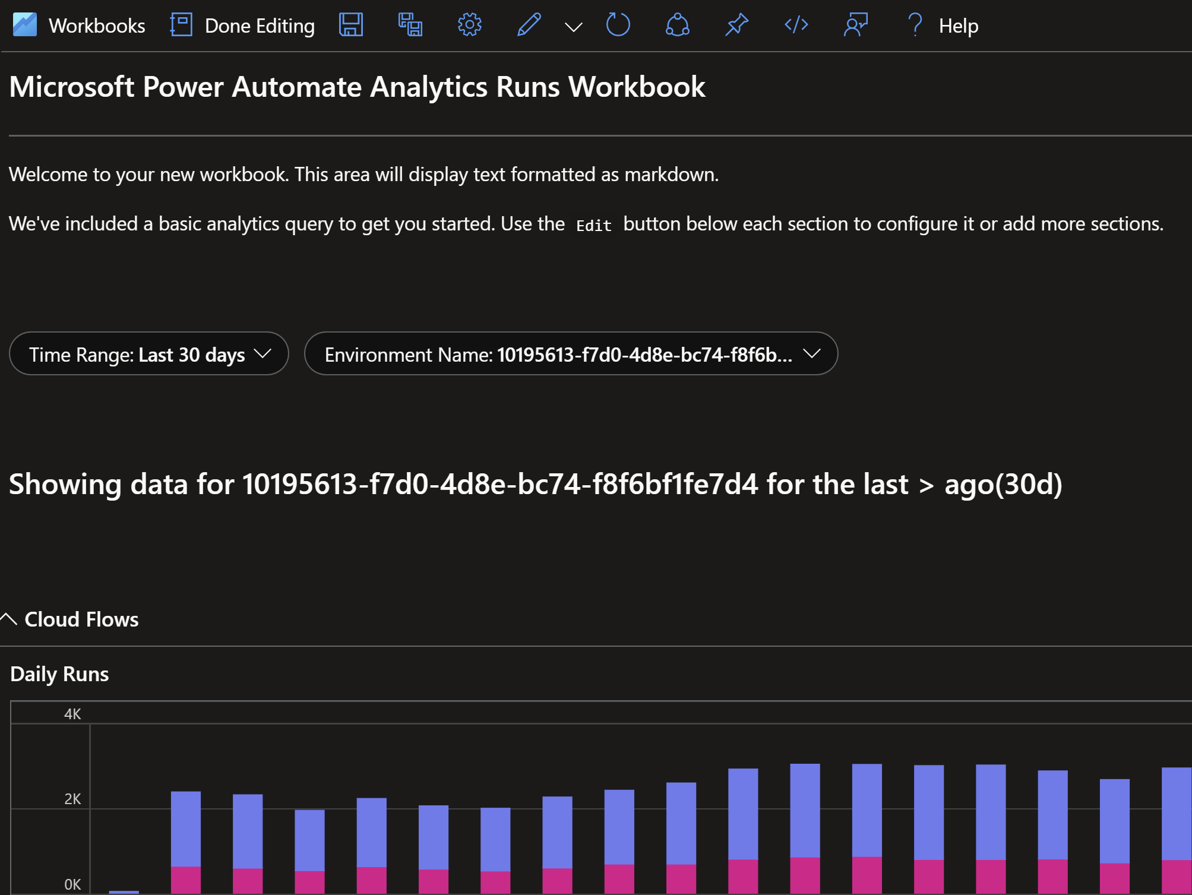Image resolution: width=1192 pixels, height=895 pixels.
Task: Open workbook settings gear icon
Action: pyautogui.click(x=469, y=25)
